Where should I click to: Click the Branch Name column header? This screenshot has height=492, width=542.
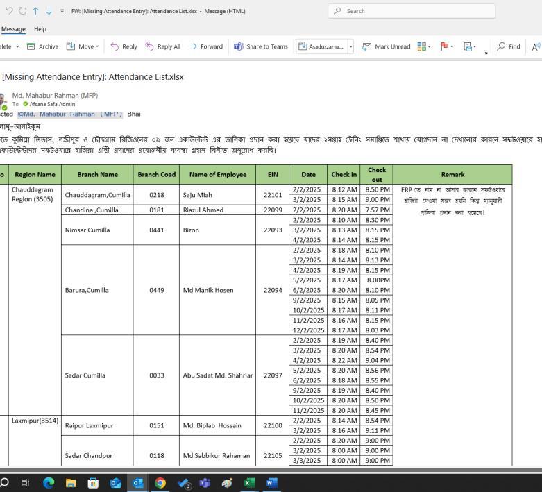(97, 175)
